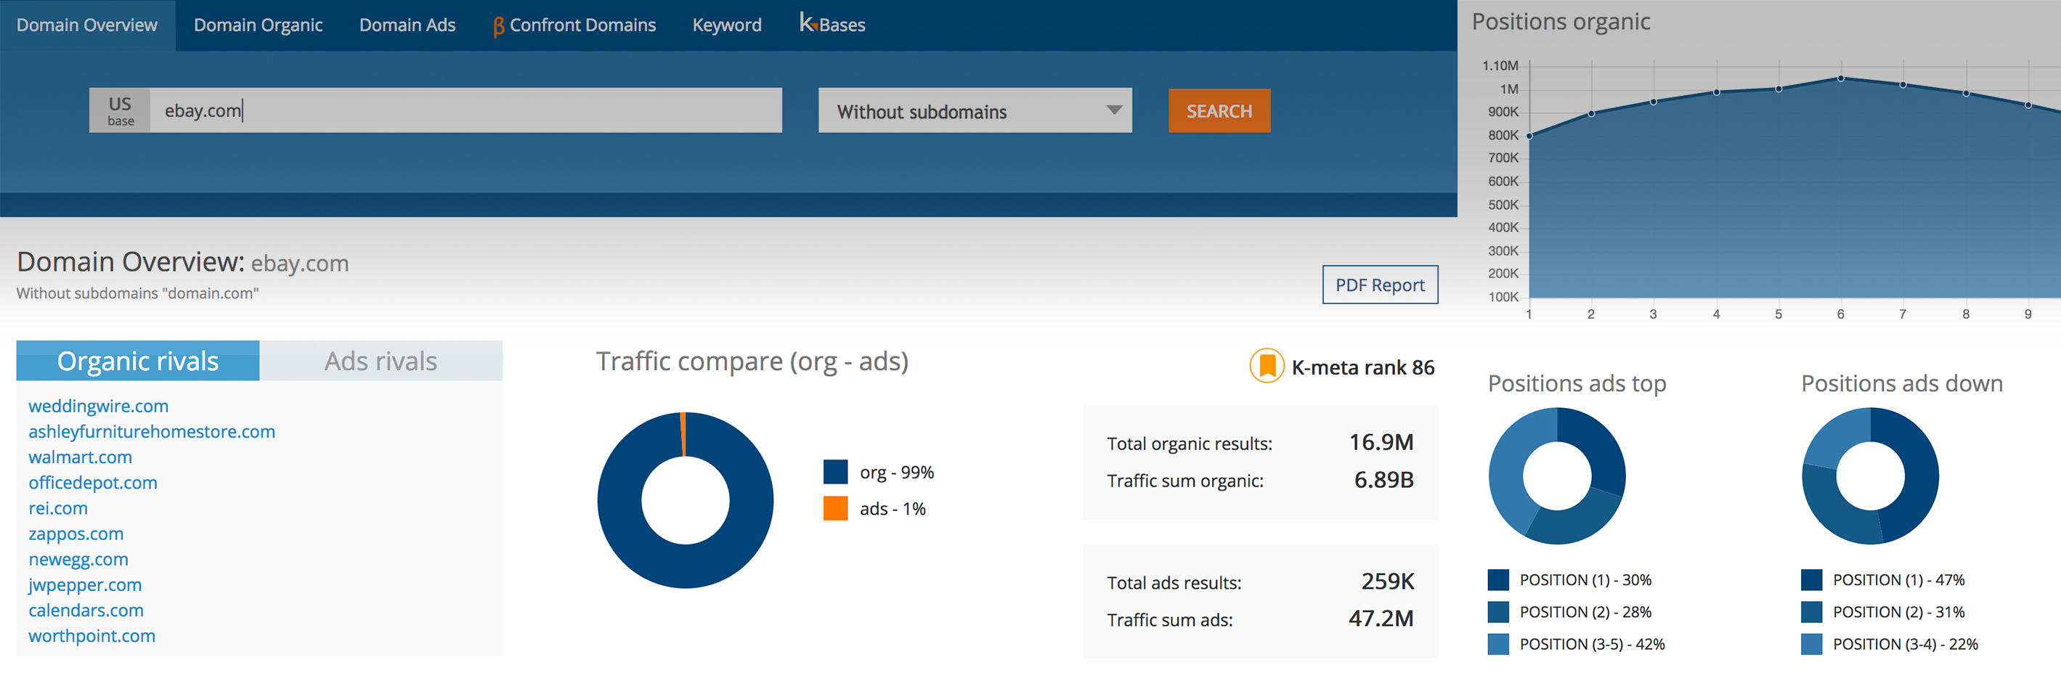Click ads top POSITION (3-5) - 42% swatch
This screenshot has height=673, width=2061.
point(1498,643)
